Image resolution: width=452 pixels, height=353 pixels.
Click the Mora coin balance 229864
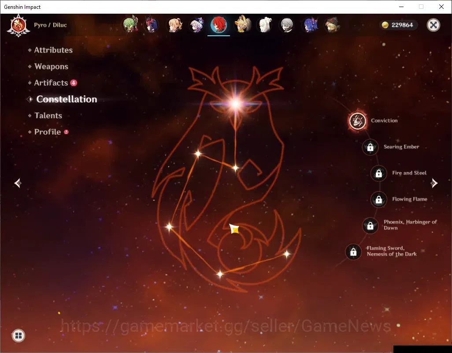[x=398, y=25]
